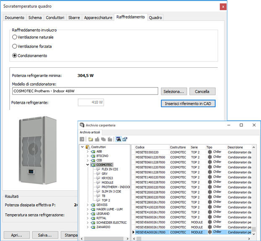This screenshot has height=241, width=261.
Task: Expand the ABB manufacturer node
Action: tap(88, 151)
